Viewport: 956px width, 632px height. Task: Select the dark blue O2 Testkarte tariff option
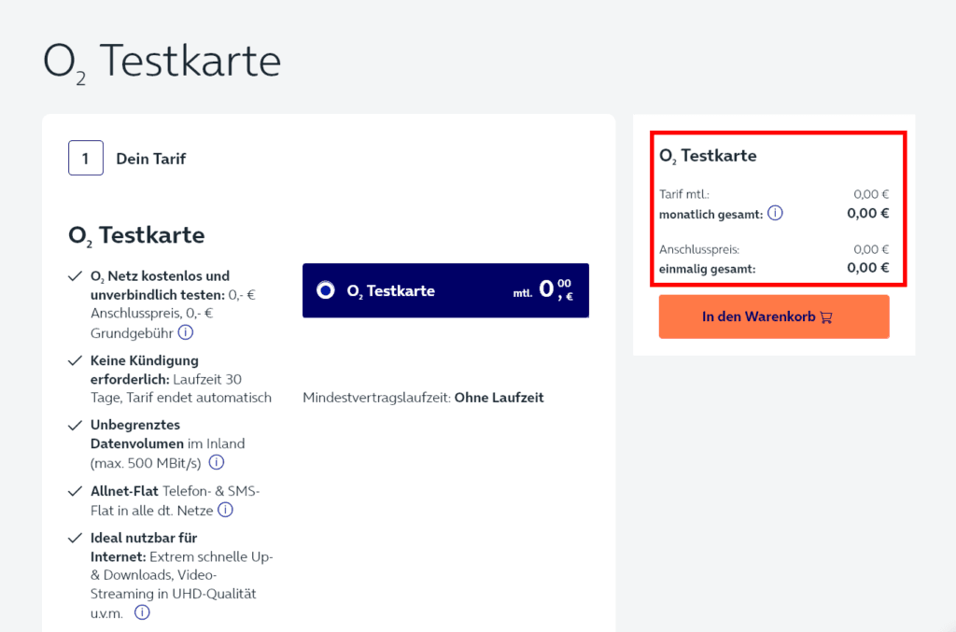click(x=445, y=290)
